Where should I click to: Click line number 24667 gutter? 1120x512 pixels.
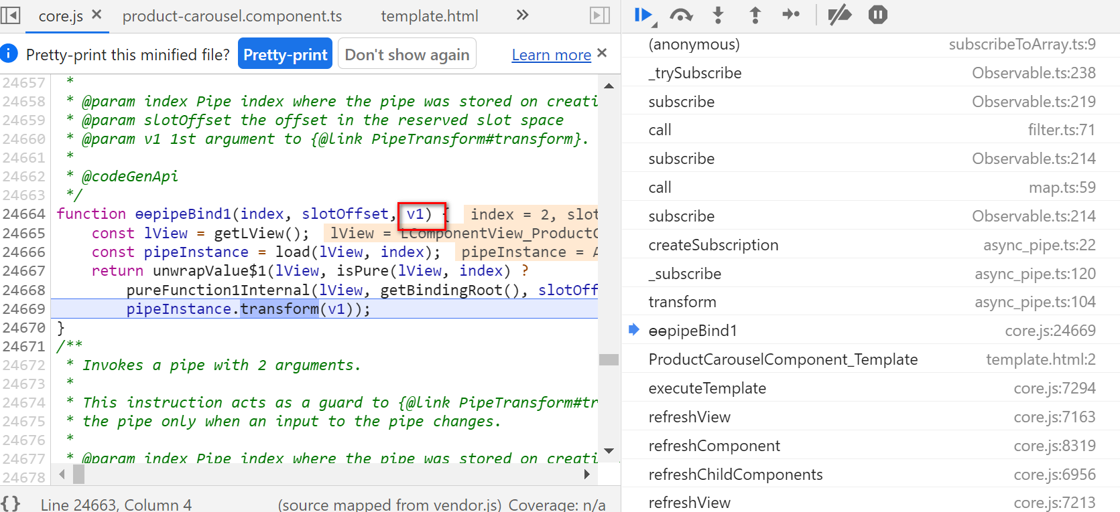point(24,270)
